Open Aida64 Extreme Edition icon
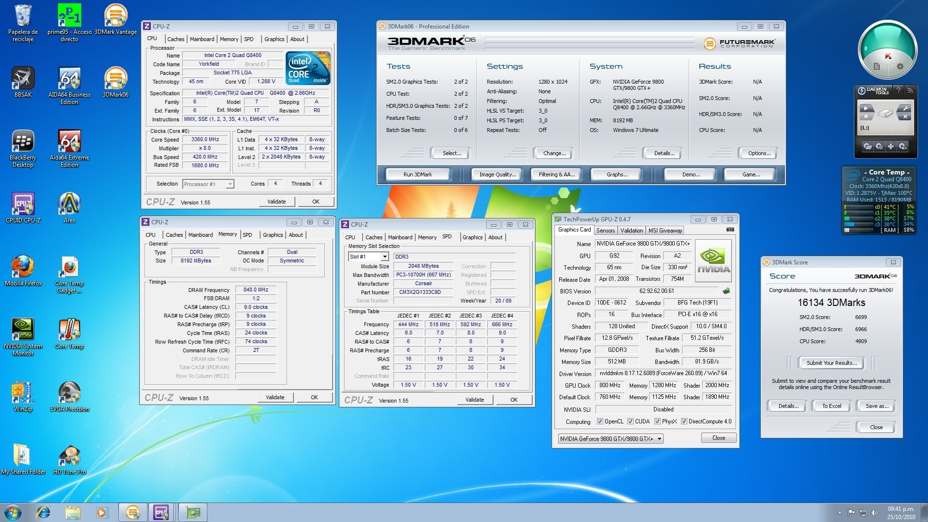This screenshot has height=522, width=928. tap(69, 148)
